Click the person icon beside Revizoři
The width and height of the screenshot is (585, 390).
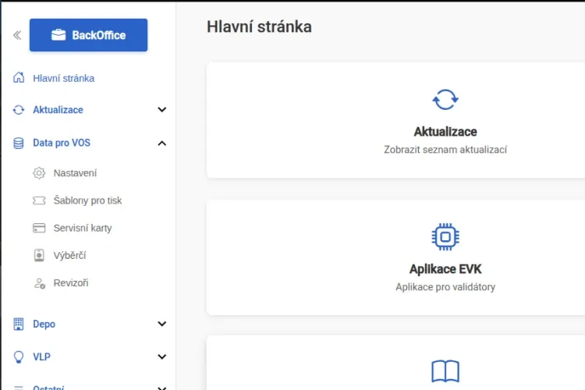40,283
